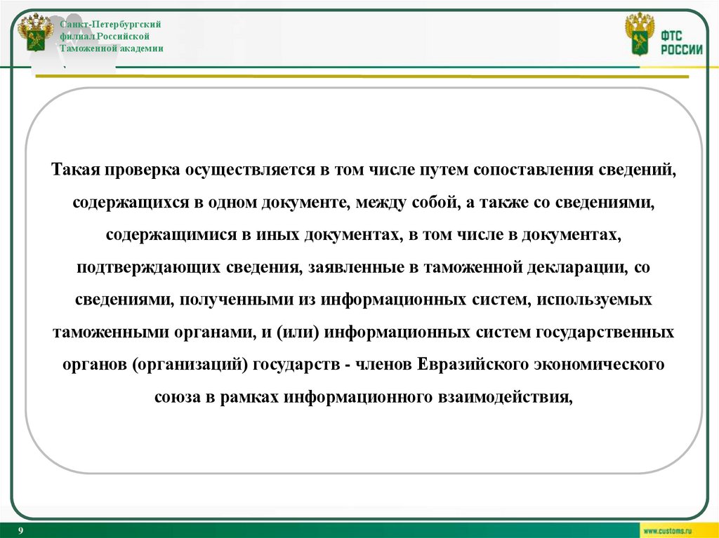Click the line starting 'Такая проверка осуществляется'
This screenshot has height=538, width=719.
pyautogui.click(x=364, y=170)
